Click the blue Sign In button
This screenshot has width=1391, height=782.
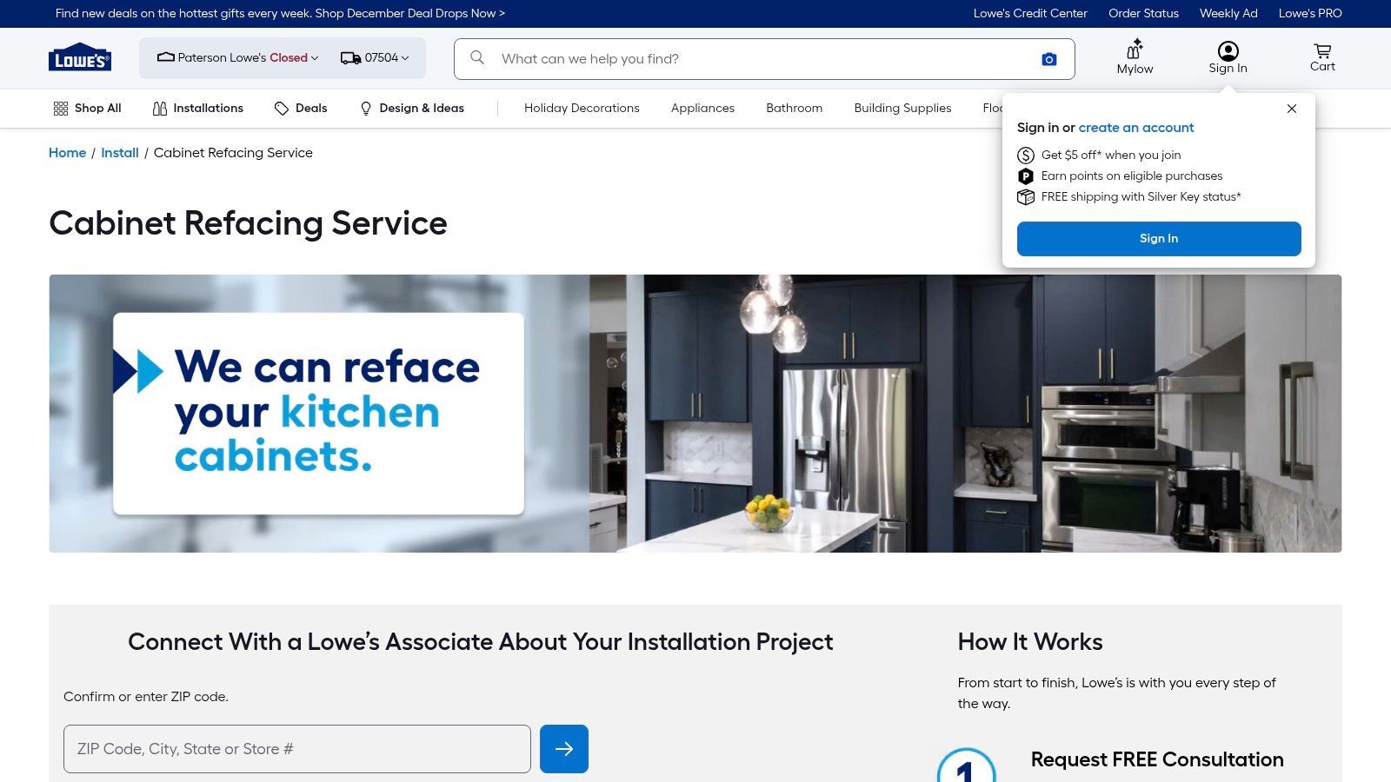pos(1158,238)
